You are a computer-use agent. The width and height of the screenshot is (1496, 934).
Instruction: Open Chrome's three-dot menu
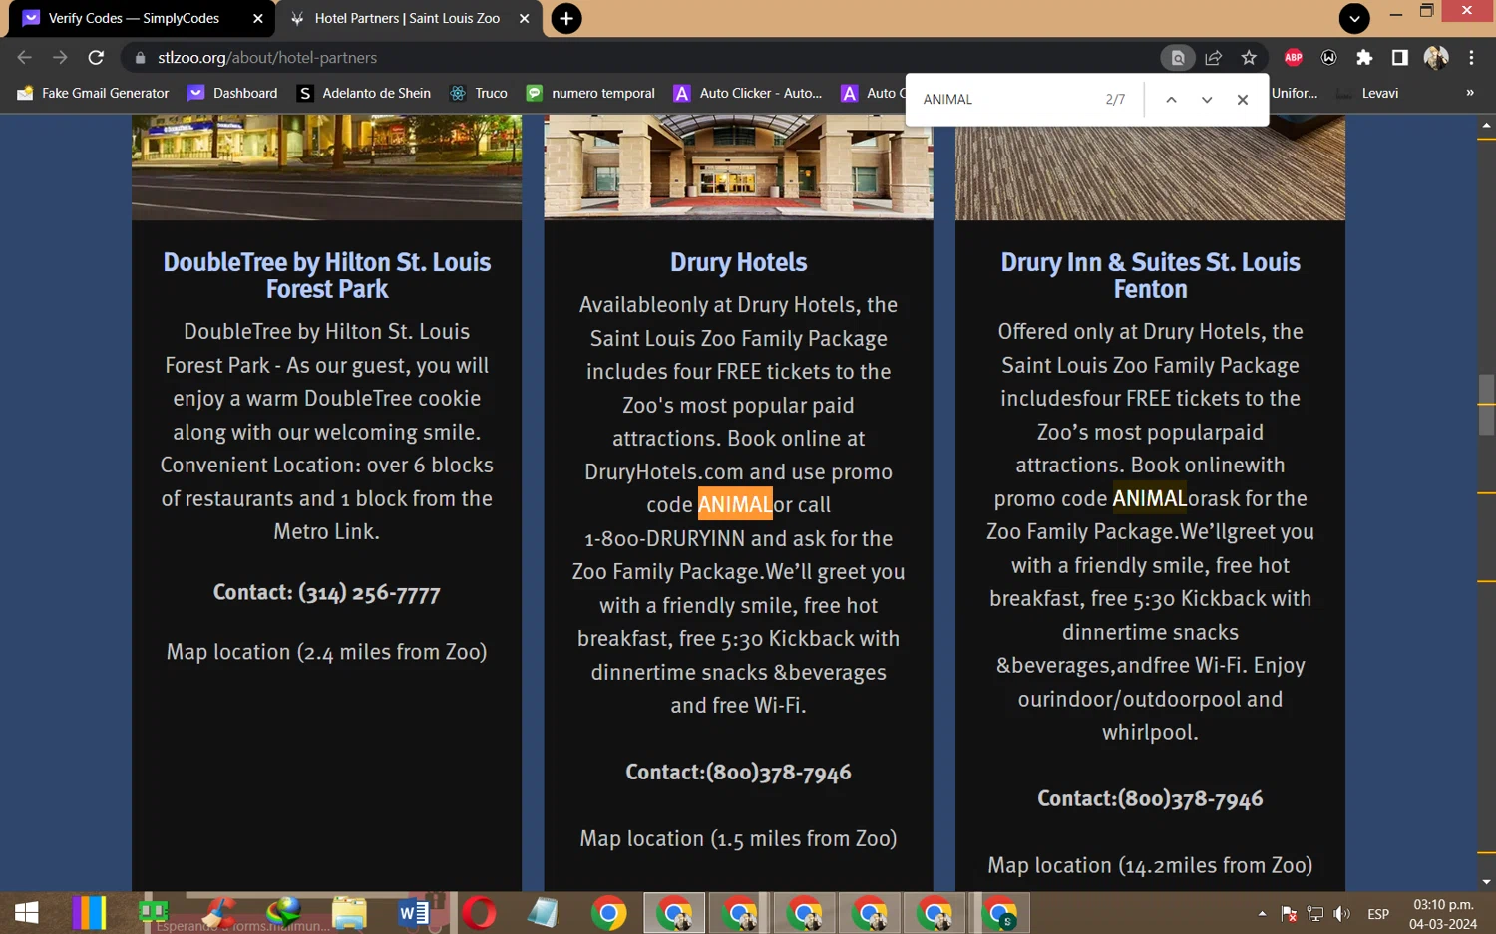[x=1471, y=58]
